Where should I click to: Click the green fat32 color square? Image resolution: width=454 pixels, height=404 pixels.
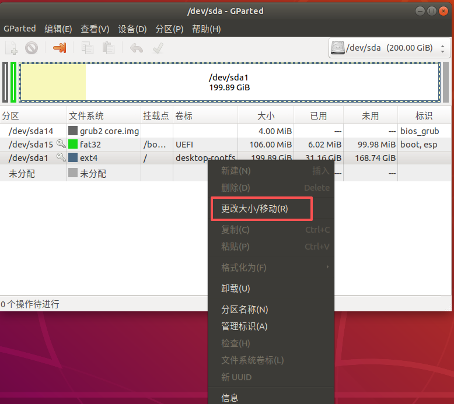73,144
